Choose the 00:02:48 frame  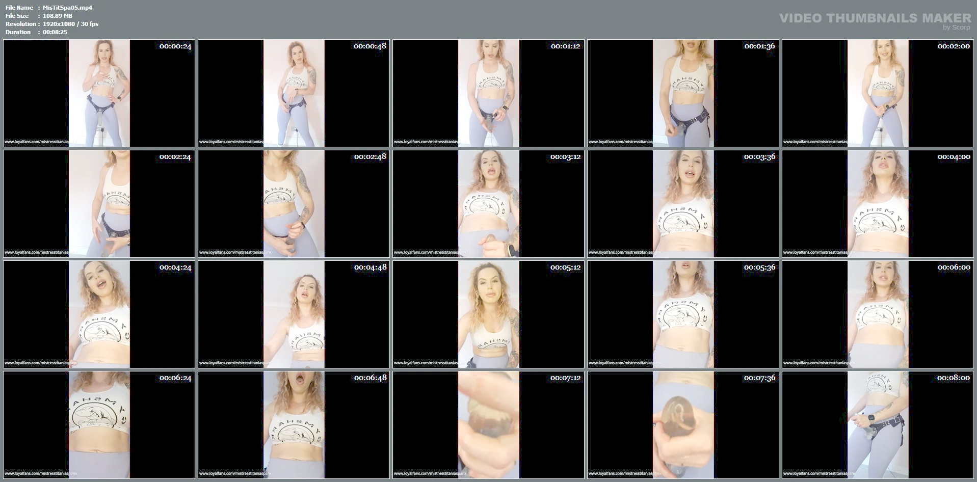(x=294, y=204)
